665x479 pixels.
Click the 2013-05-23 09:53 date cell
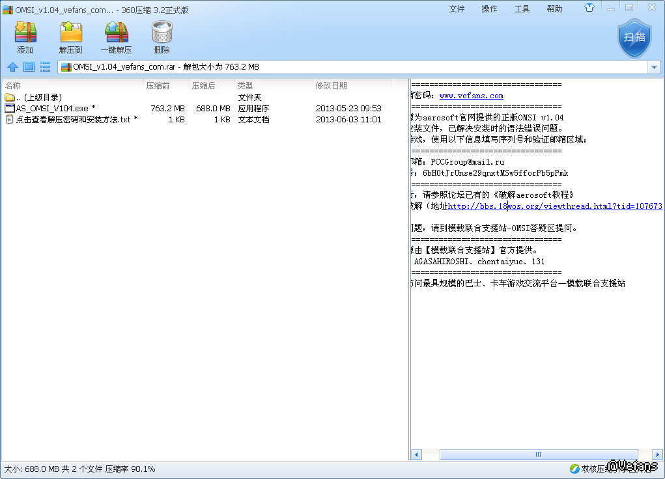coord(348,109)
